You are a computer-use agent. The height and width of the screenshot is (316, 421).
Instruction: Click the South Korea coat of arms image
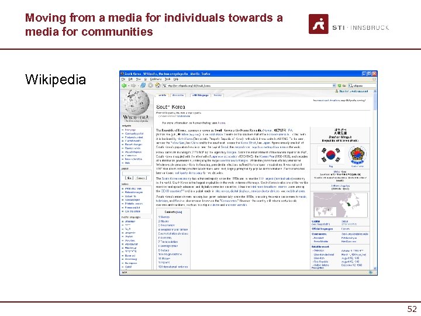coord(357,155)
